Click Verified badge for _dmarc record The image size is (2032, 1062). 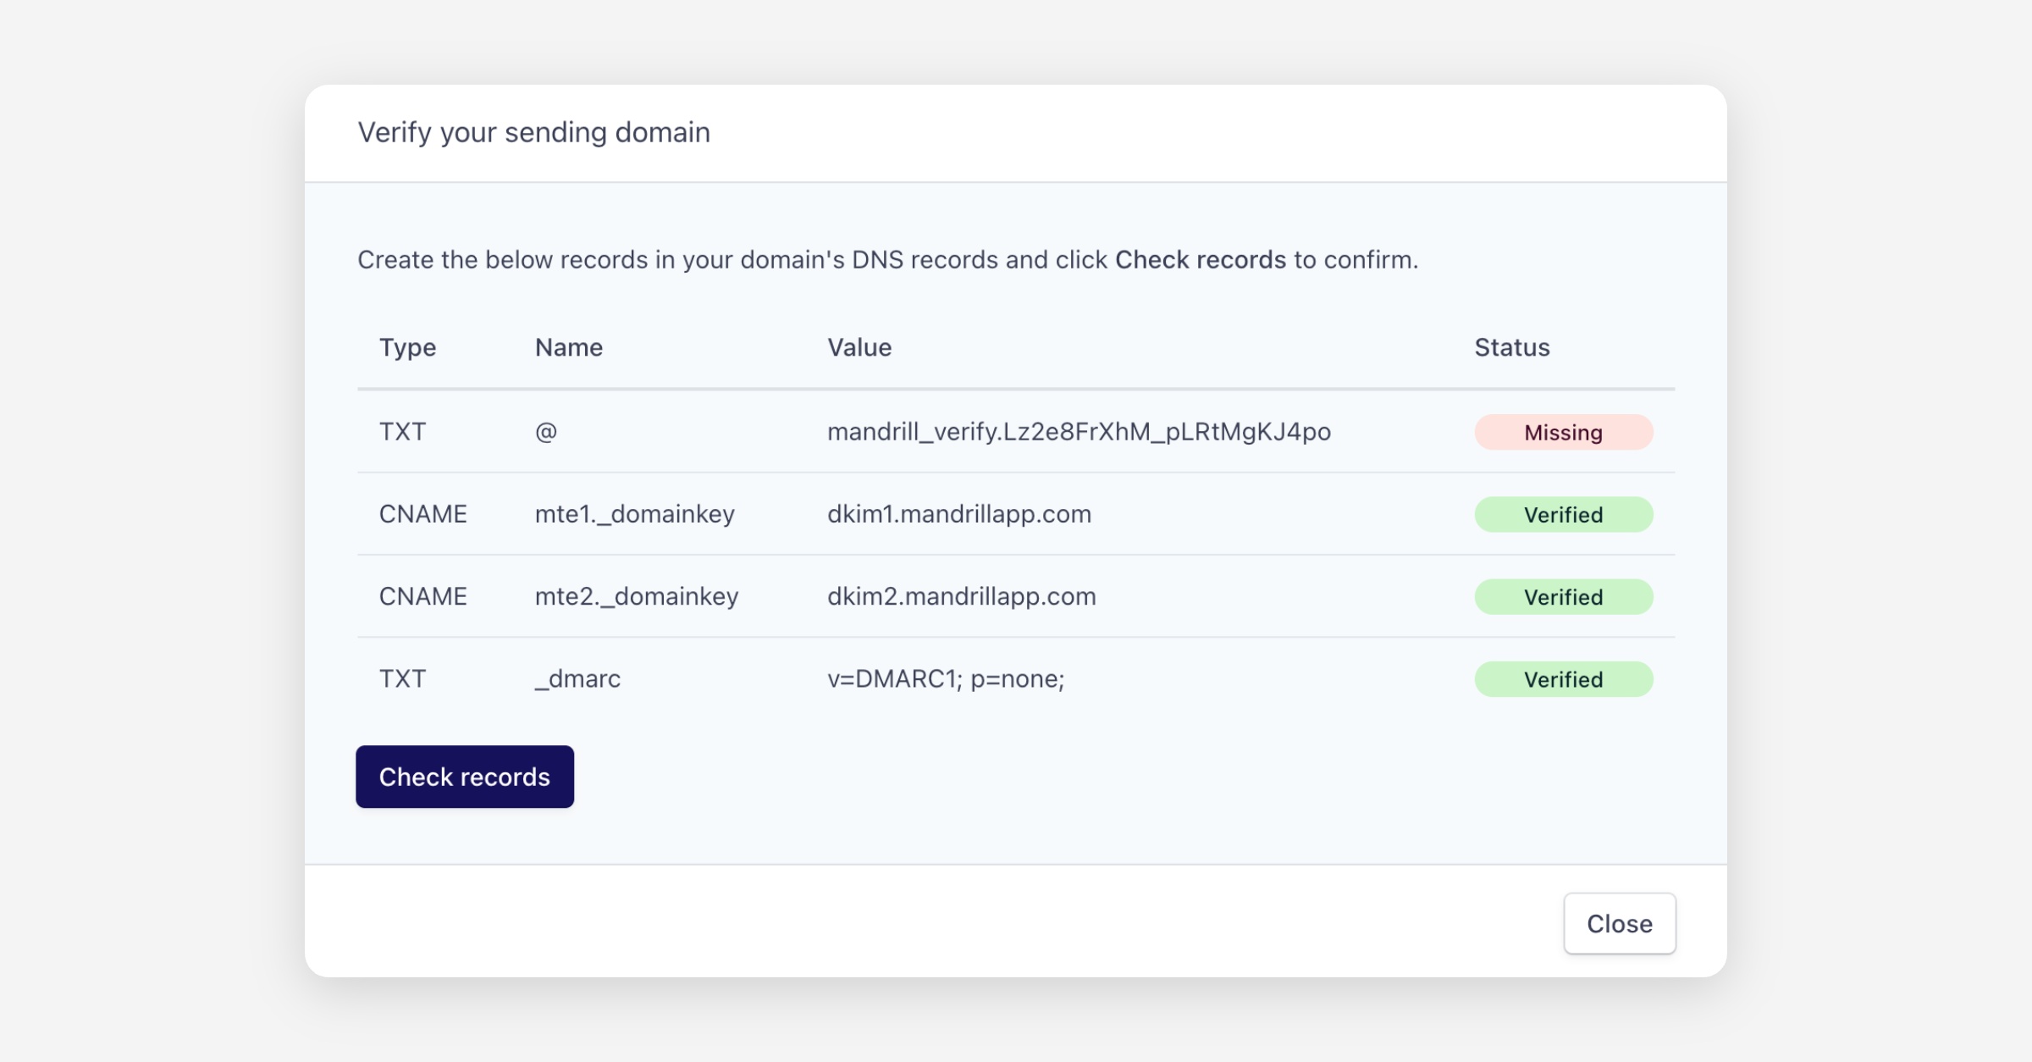[1563, 679]
